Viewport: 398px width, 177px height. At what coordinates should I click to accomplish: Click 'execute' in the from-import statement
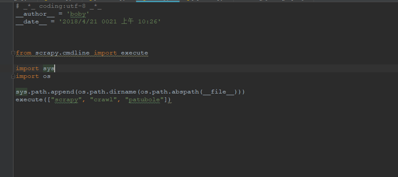point(134,53)
